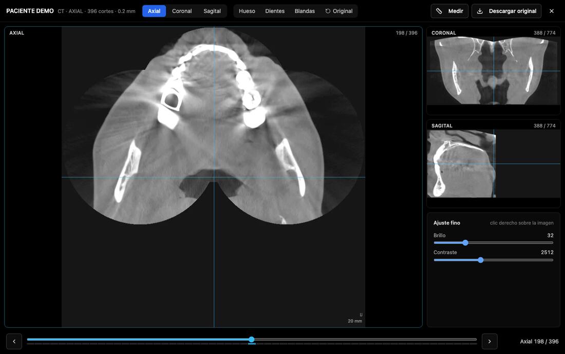Open the Sagital thumbnail view

tap(493, 164)
